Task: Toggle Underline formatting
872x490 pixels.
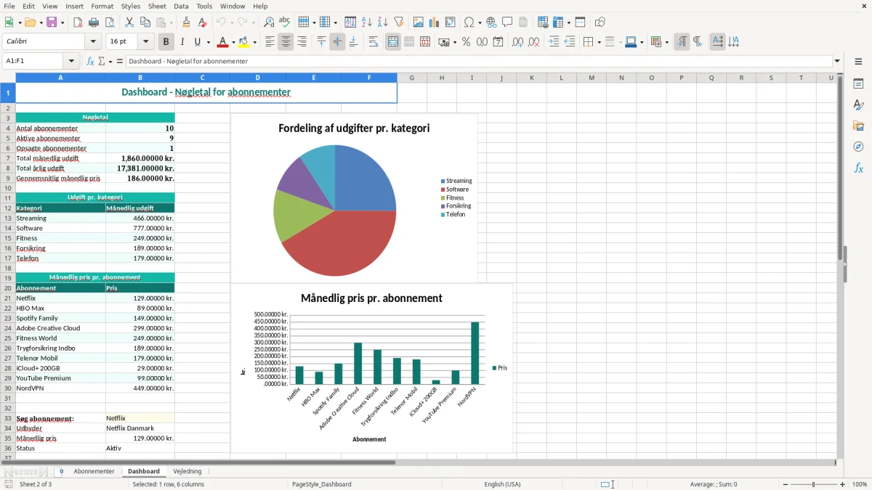Action: (x=198, y=42)
